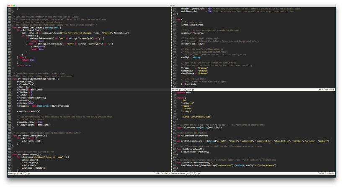Click the highlighted 'v.Cursor = &buf.Cursor' line
343x188 pixels.
tap(30, 90)
